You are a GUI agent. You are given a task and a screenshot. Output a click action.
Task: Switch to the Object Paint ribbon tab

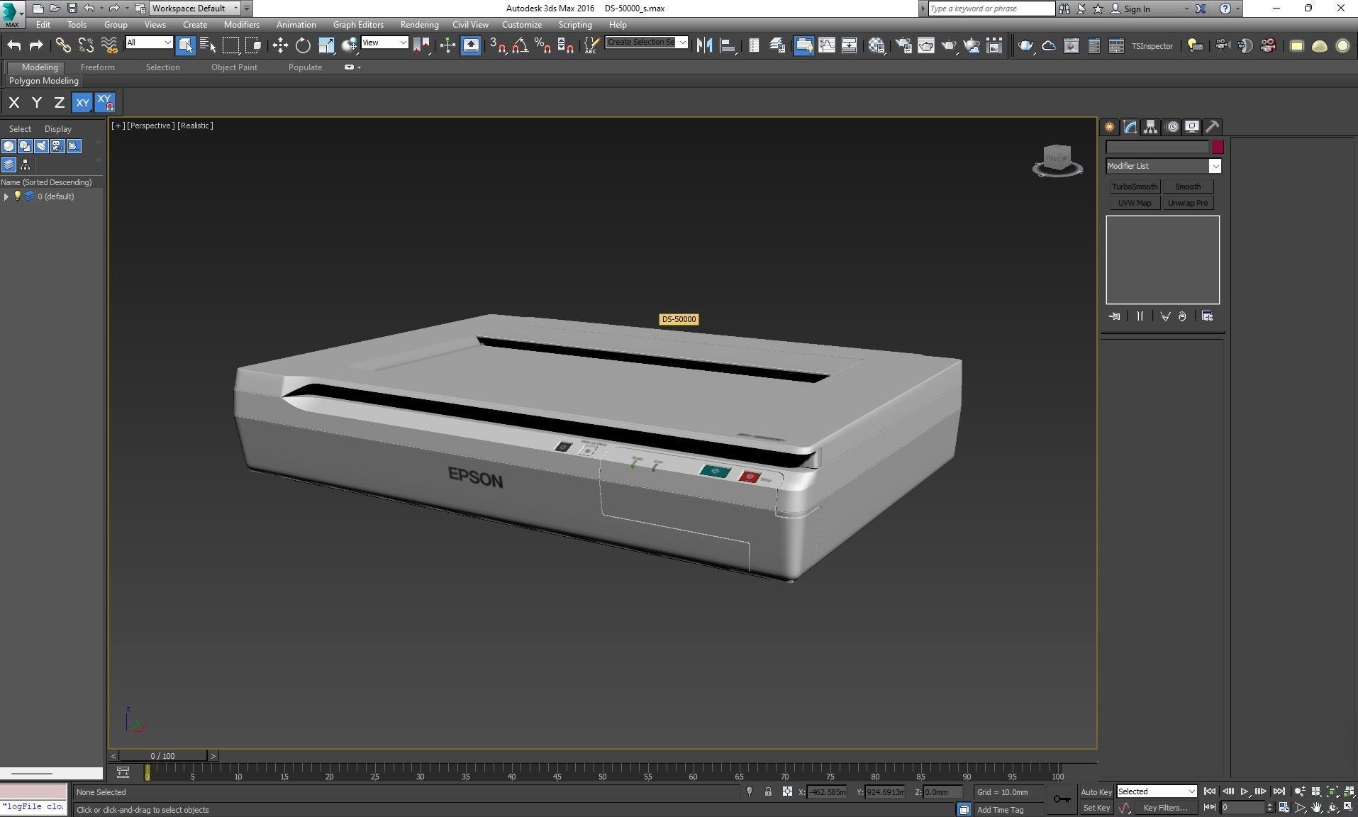(x=234, y=67)
